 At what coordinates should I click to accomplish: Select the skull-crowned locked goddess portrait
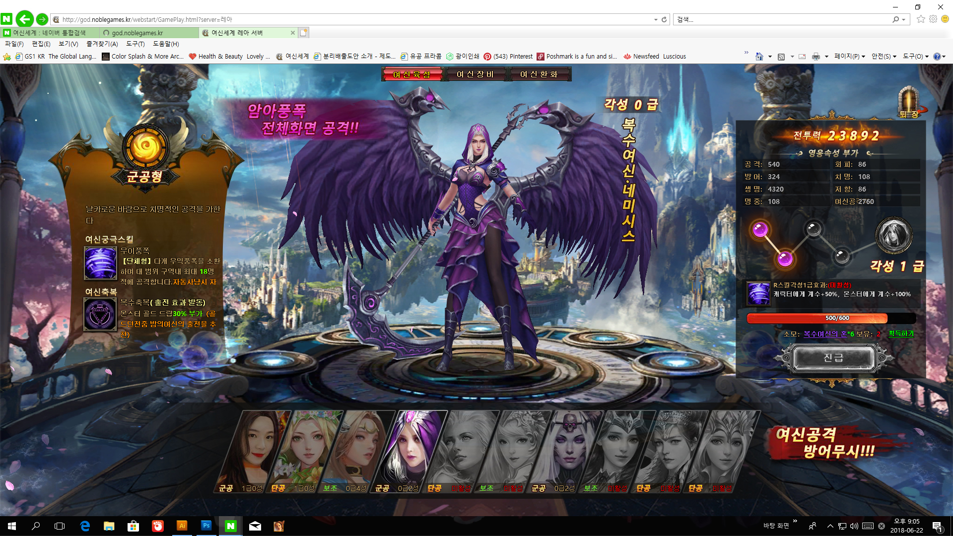point(565,451)
